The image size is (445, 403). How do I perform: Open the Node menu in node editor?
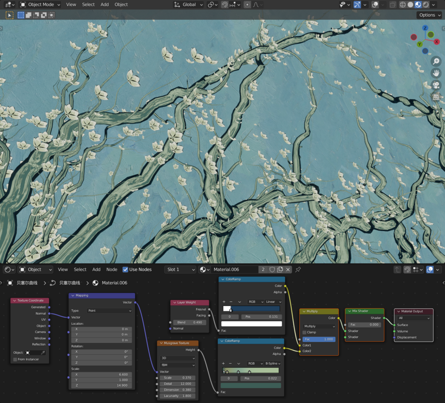coord(112,269)
